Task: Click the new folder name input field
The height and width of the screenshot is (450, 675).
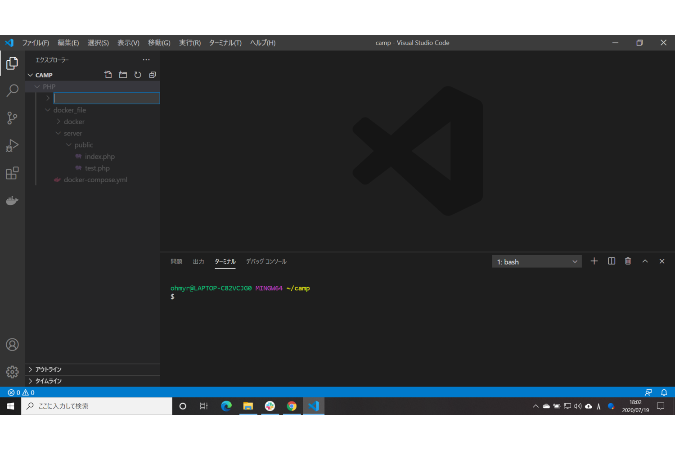Action: tap(107, 98)
